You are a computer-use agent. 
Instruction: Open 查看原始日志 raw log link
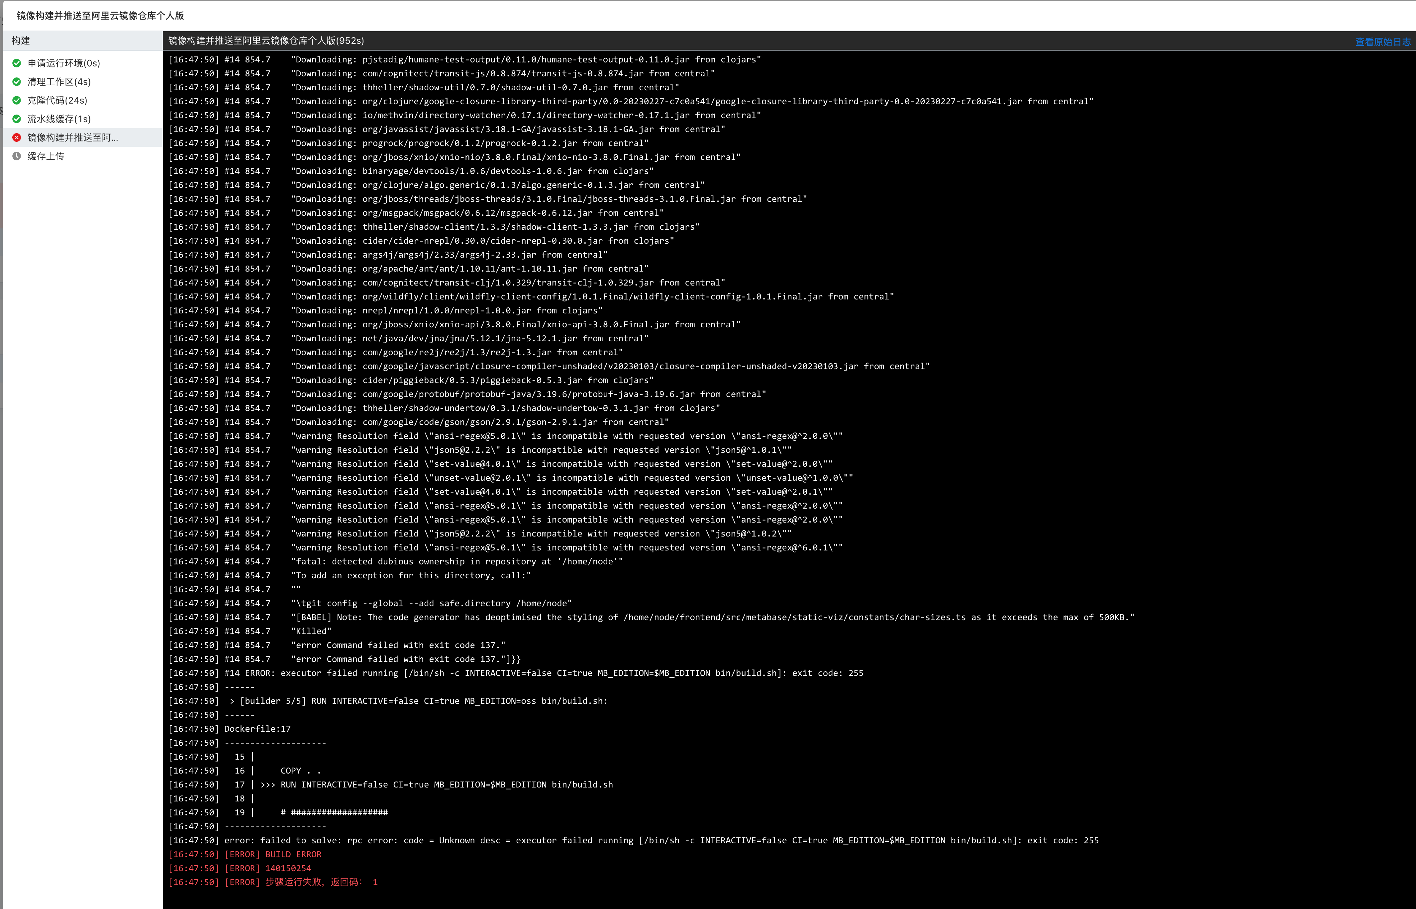pyautogui.click(x=1382, y=42)
